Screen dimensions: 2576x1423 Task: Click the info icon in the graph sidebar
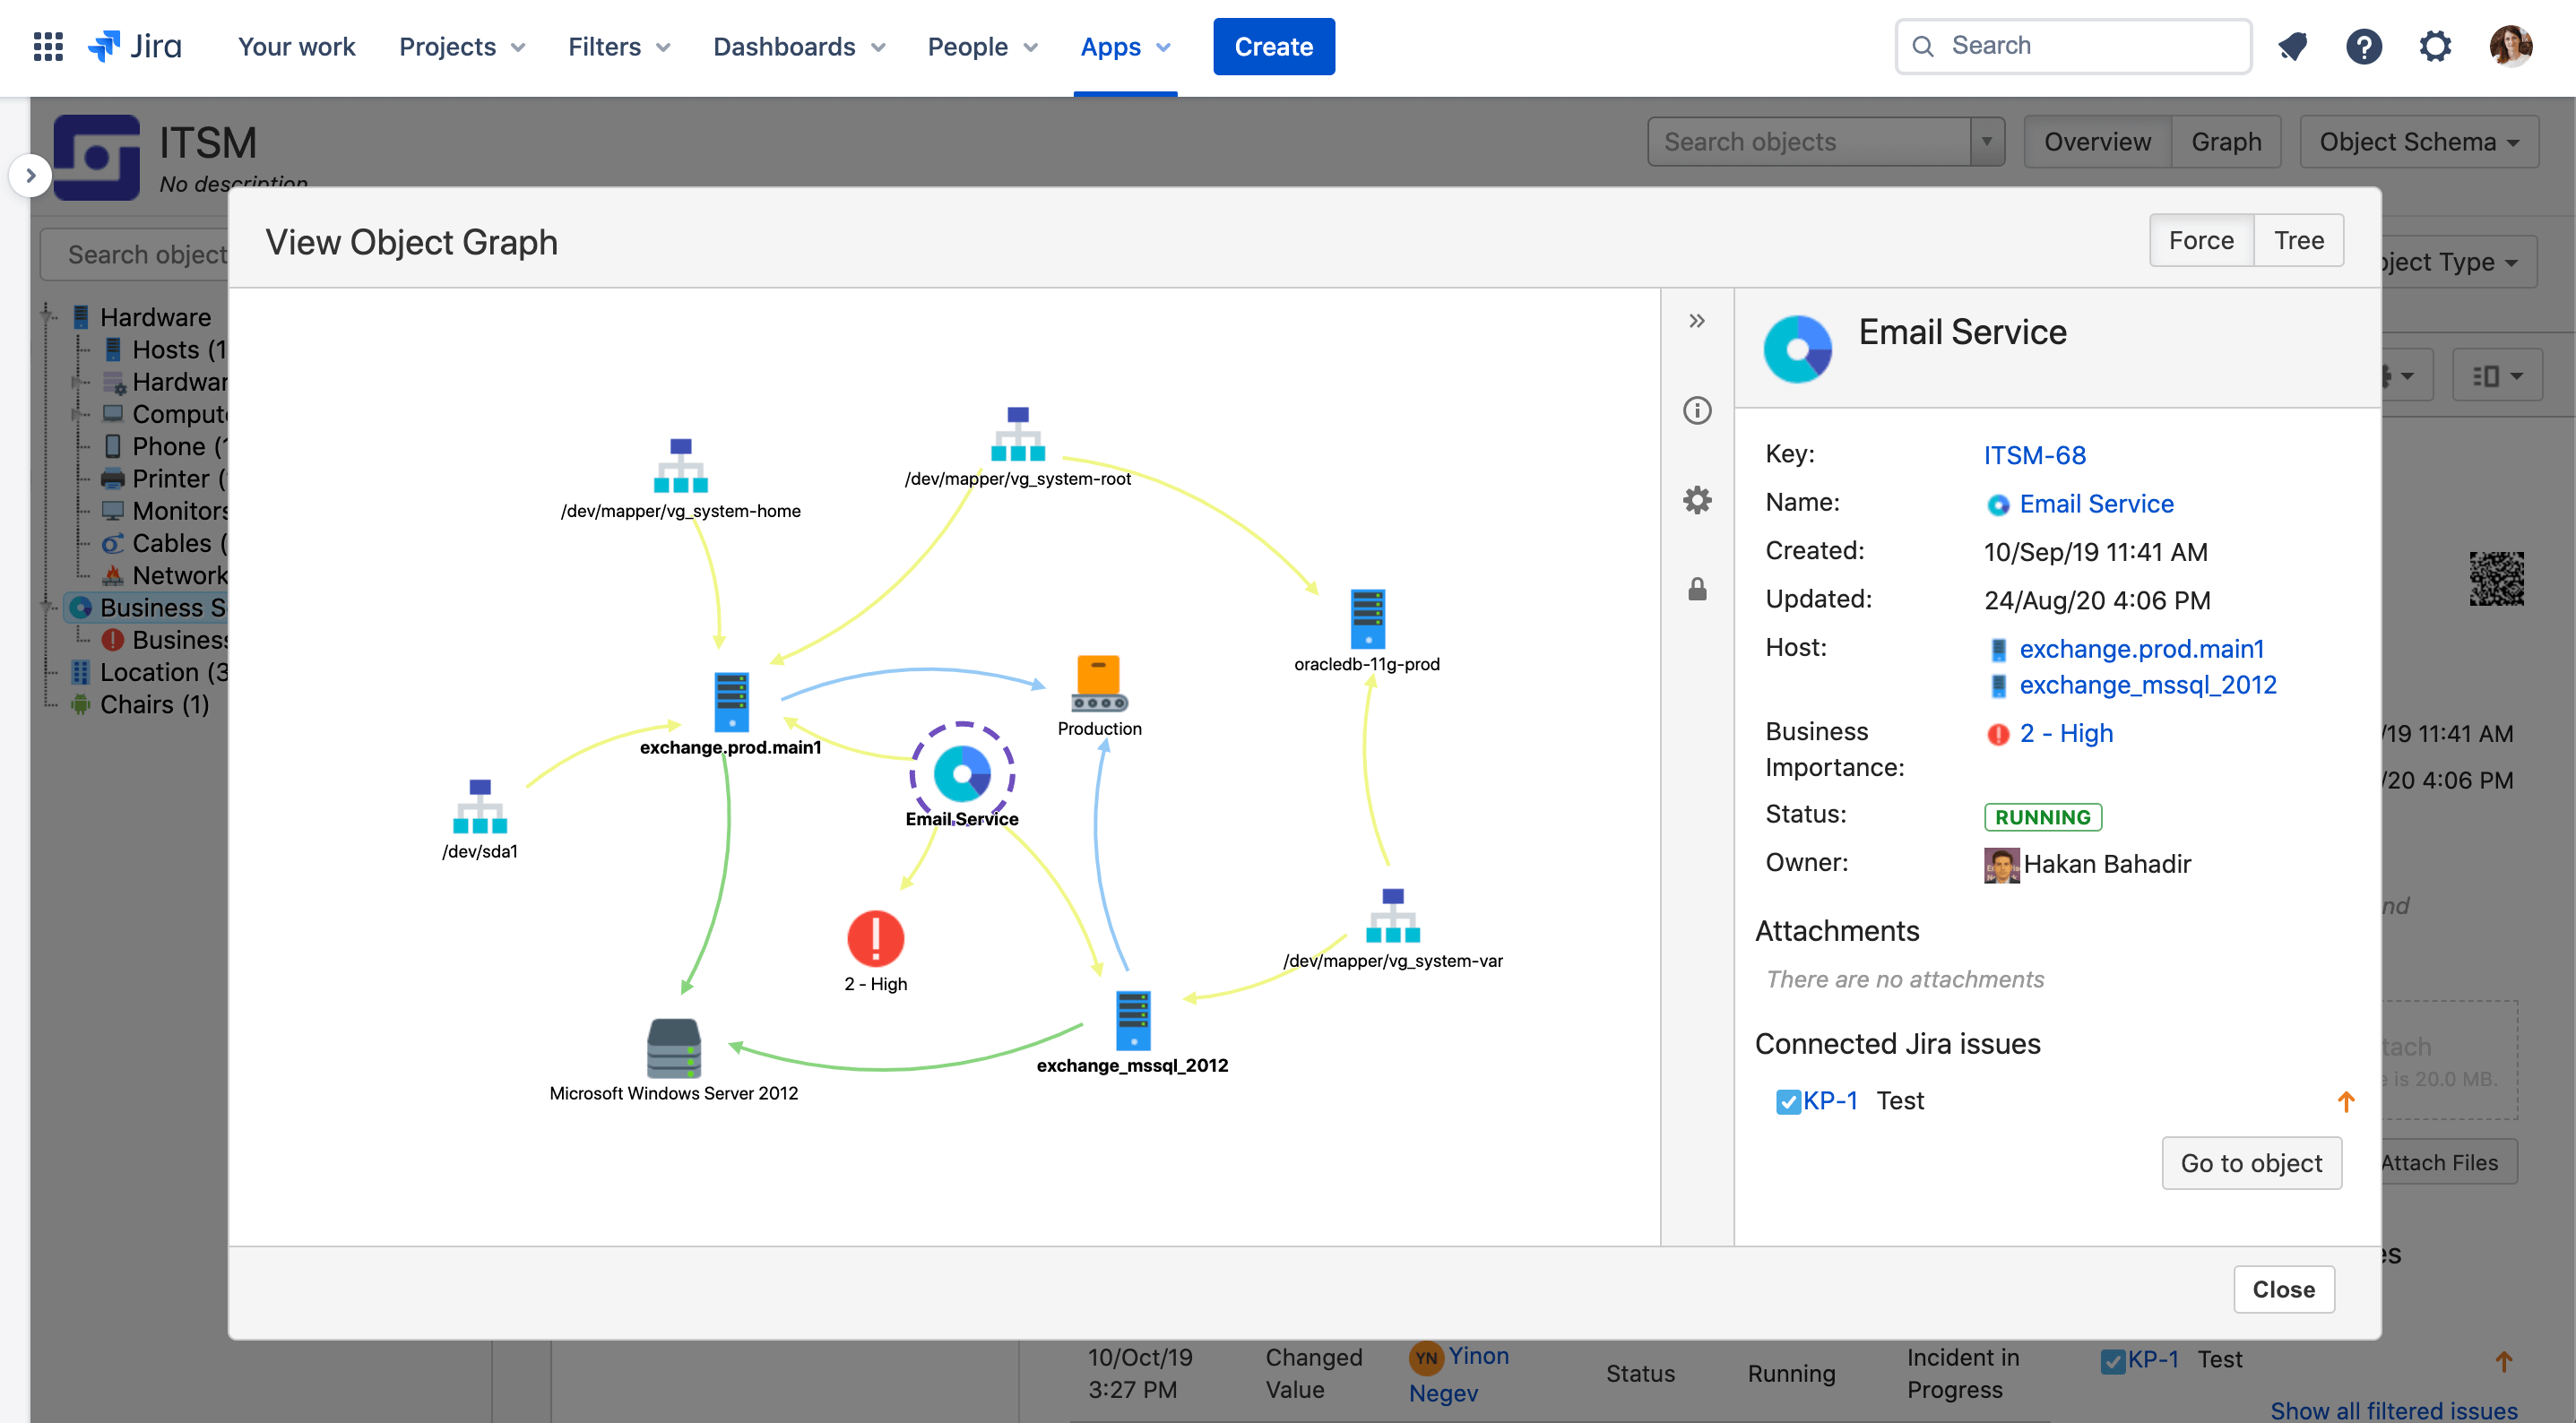tap(1697, 410)
